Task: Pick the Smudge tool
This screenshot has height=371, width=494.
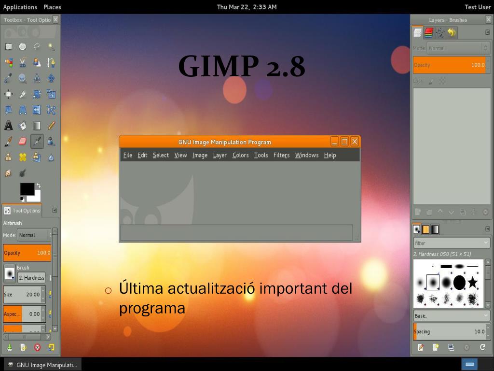Action: tap(9, 173)
